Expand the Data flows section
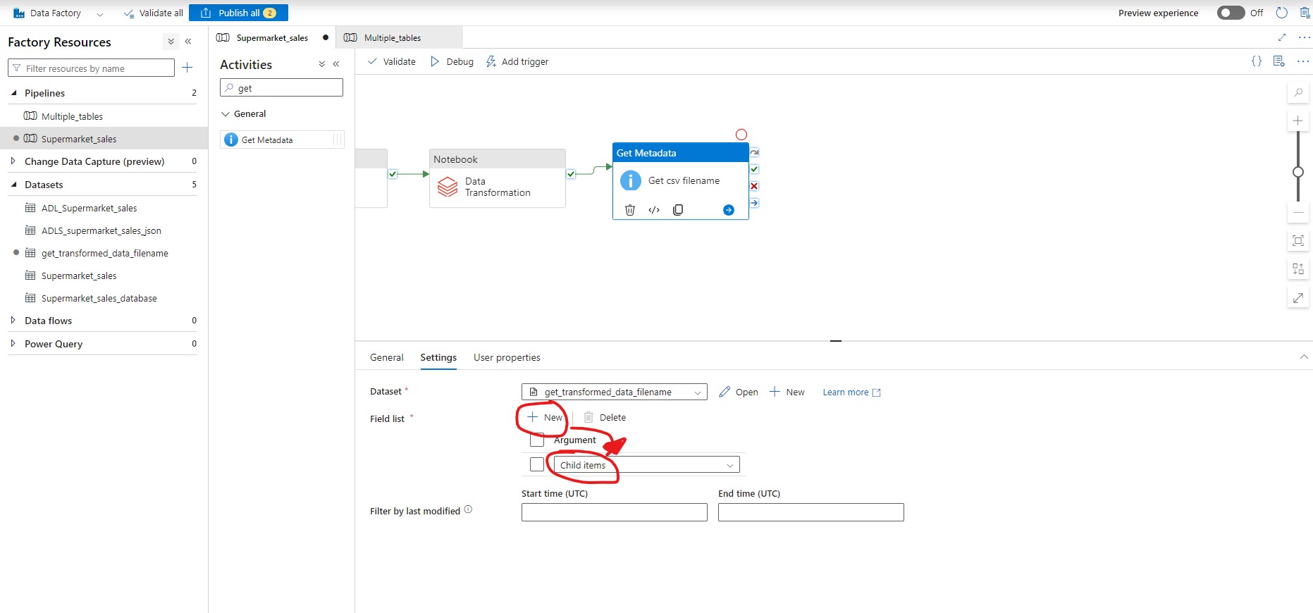This screenshot has width=1313, height=613. 13,320
